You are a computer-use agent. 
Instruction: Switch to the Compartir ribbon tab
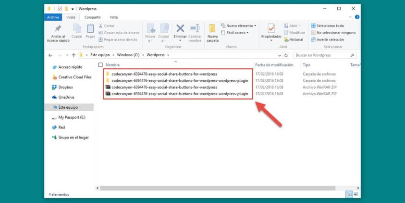[x=92, y=17]
